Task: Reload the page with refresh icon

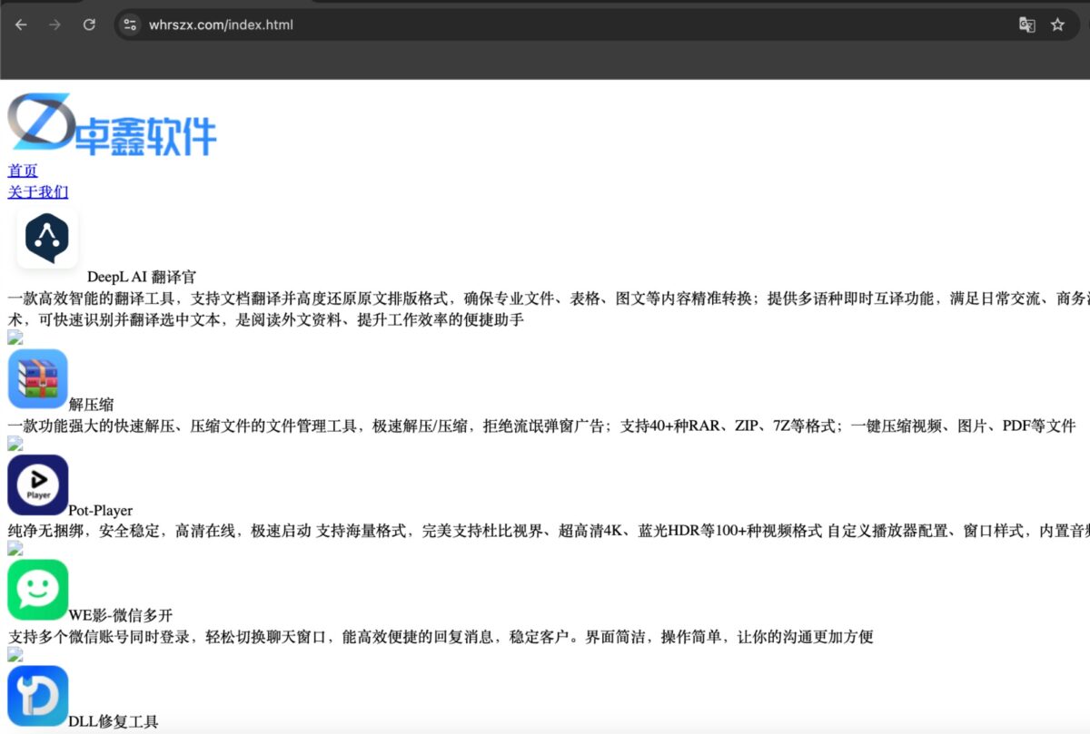Action: pos(89,24)
